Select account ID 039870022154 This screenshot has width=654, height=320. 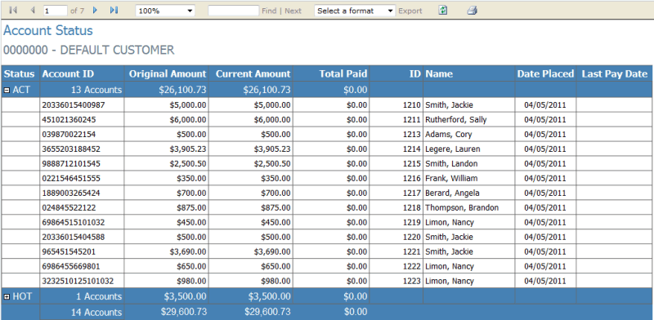point(69,134)
